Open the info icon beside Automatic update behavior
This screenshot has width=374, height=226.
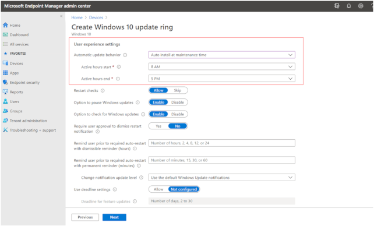coord(125,55)
